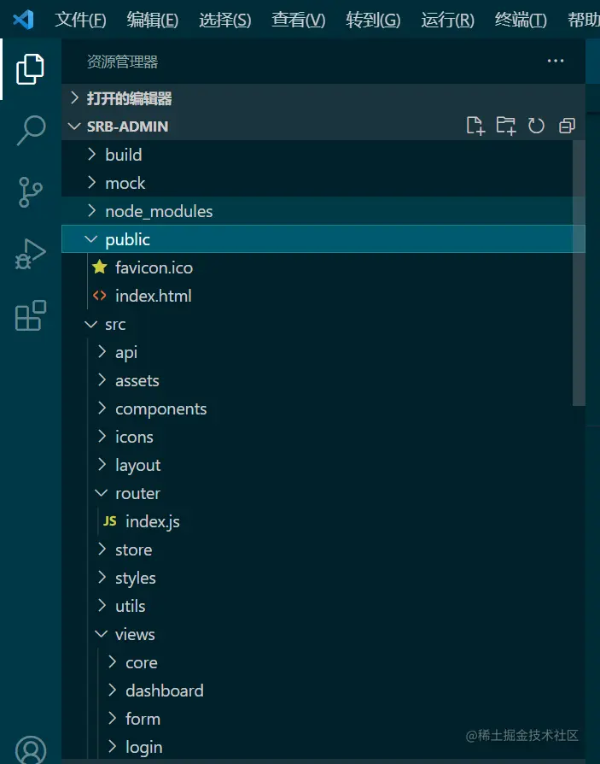600x764 pixels.
Task: Open the Accounts menu icon
Action: 31,750
